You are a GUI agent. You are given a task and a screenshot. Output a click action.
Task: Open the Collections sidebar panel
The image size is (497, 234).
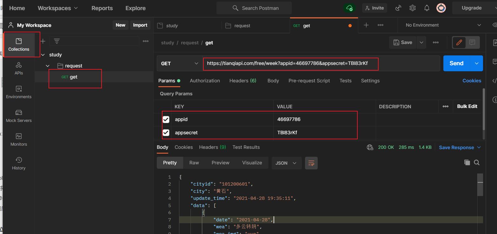click(x=19, y=45)
